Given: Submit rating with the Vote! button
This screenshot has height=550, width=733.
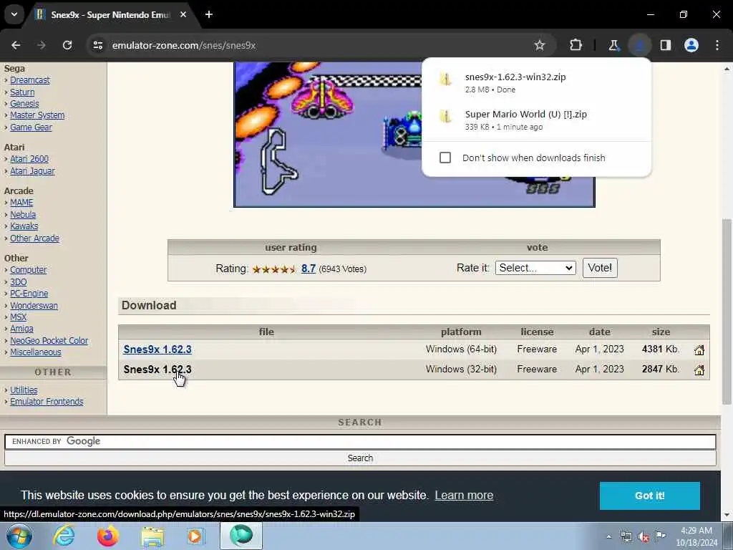Looking at the screenshot, I should [x=600, y=268].
